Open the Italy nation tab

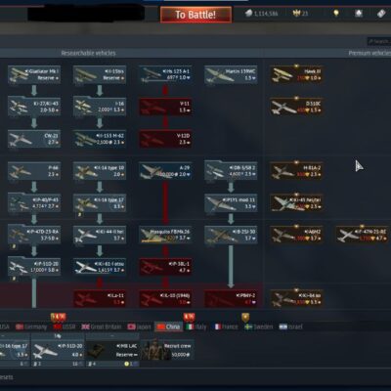point(195,326)
